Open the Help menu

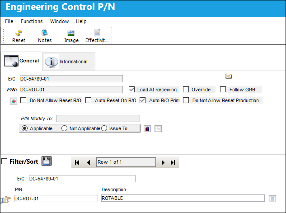[x=81, y=21]
